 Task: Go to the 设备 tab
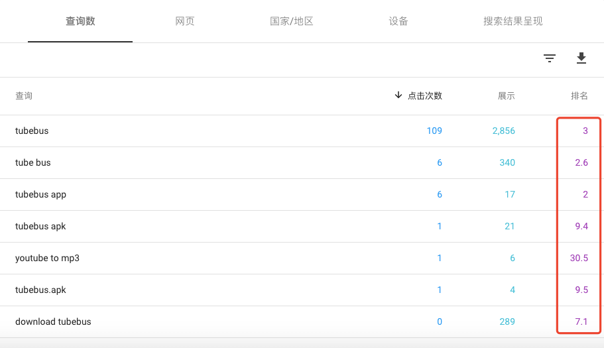(398, 21)
